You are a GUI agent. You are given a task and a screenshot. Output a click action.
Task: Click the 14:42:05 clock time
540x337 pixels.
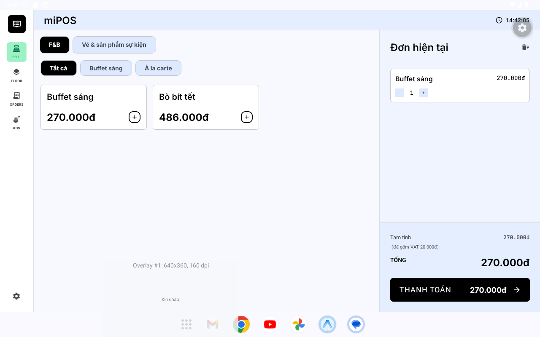(x=518, y=20)
